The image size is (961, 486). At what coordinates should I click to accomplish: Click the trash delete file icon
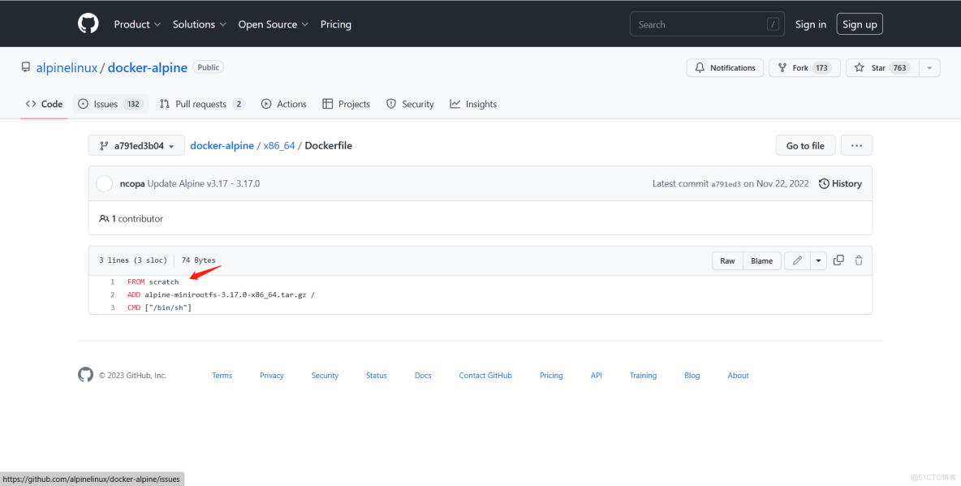point(859,260)
